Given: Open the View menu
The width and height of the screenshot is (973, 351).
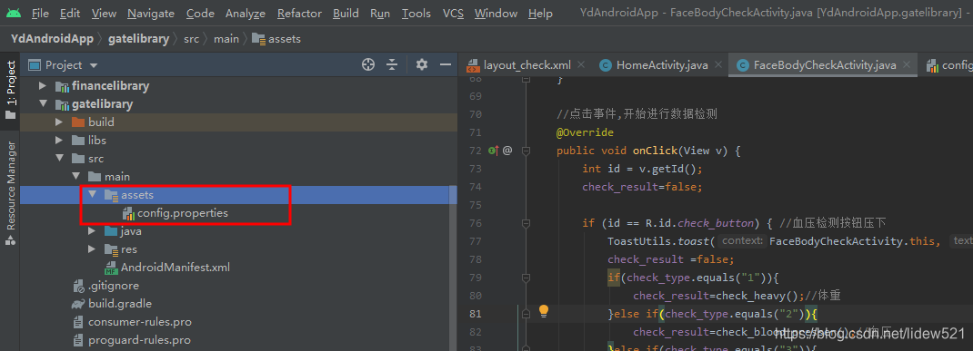Looking at the screenshot, I should pos(104,13).
